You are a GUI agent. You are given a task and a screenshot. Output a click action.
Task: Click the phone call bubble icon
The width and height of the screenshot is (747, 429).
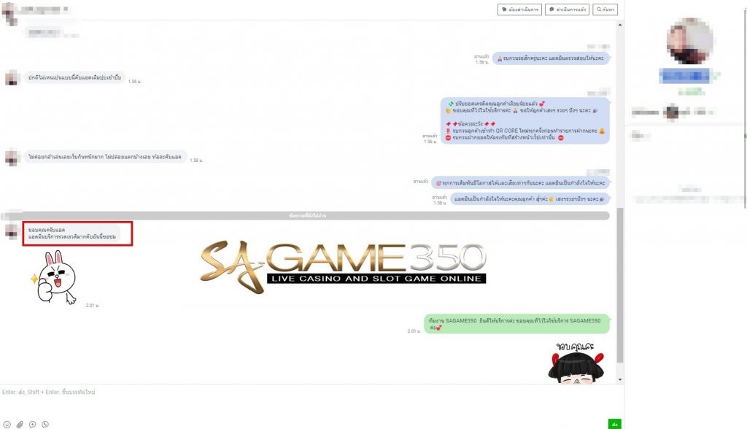[45, 424]
